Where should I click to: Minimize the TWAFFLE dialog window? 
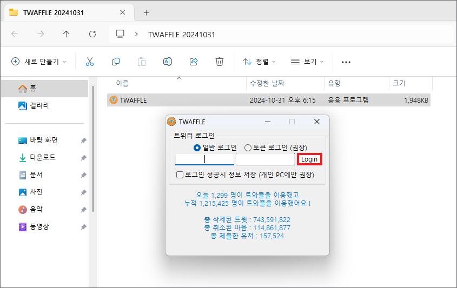point(268,122)
